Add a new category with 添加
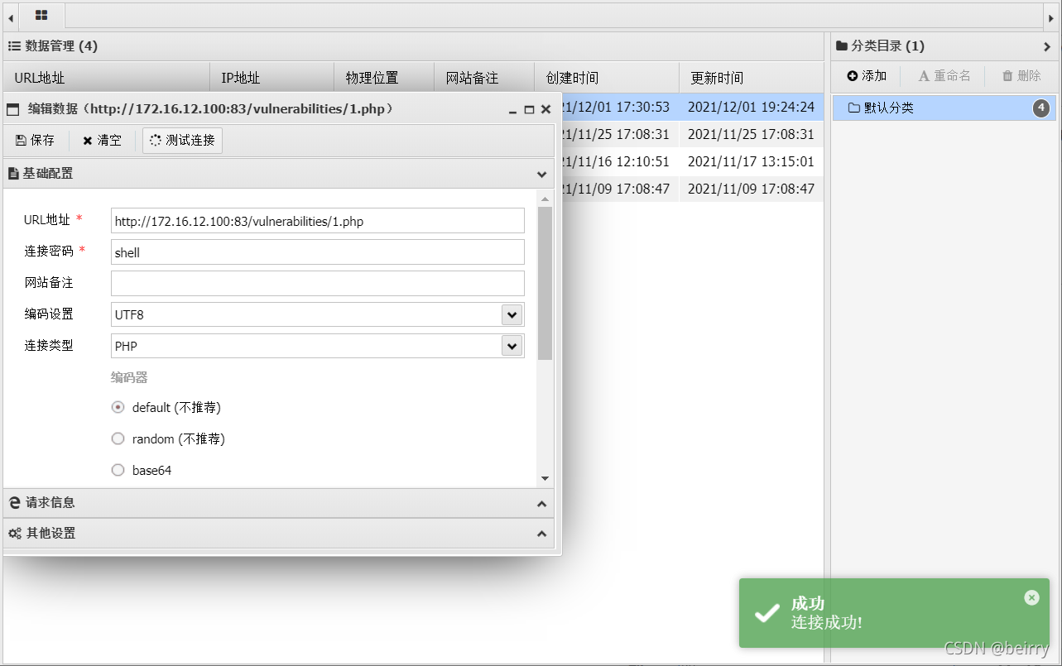Screen dimensions: 1062x666 pyautogui.click(x=867, y=76)
